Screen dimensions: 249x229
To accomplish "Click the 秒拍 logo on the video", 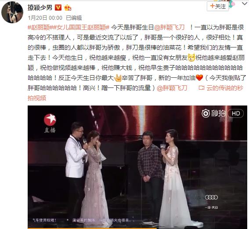I will click(213, 113).
